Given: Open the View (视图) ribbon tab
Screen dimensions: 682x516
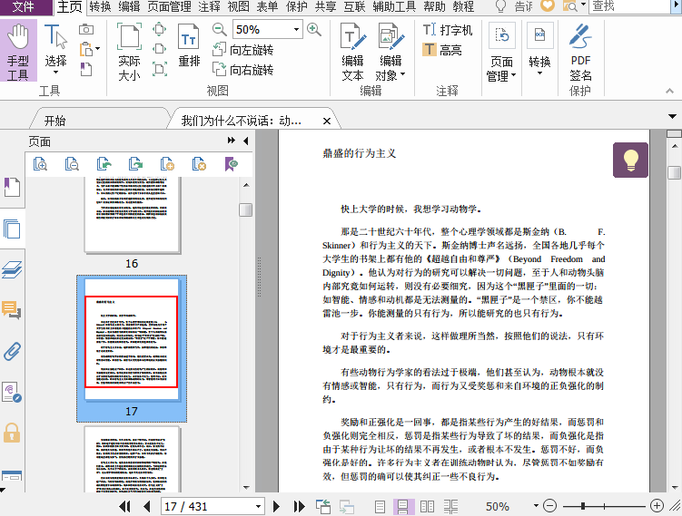Looking at the screenshot, I should pyautogui.click(x=238, y=6).
